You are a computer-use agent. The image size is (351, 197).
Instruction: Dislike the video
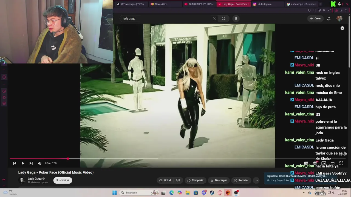coord(178,180)
